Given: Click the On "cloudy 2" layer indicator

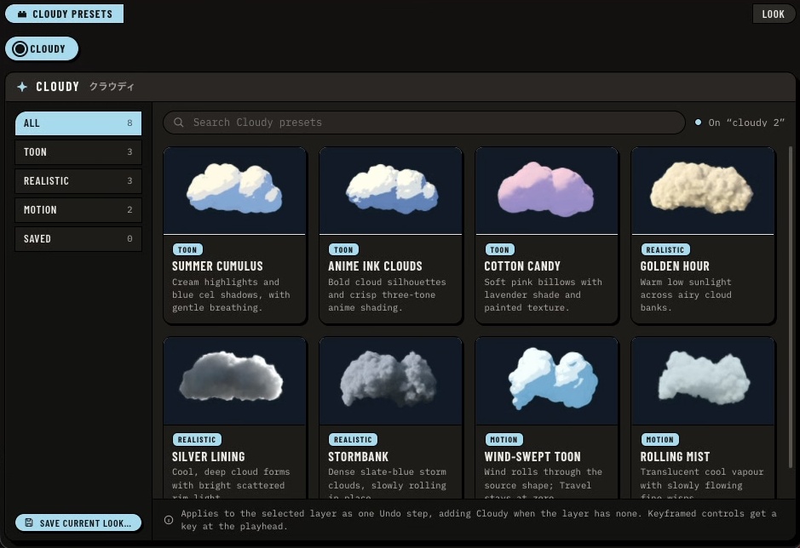Looking at the screenshot, I should point(740,123).
